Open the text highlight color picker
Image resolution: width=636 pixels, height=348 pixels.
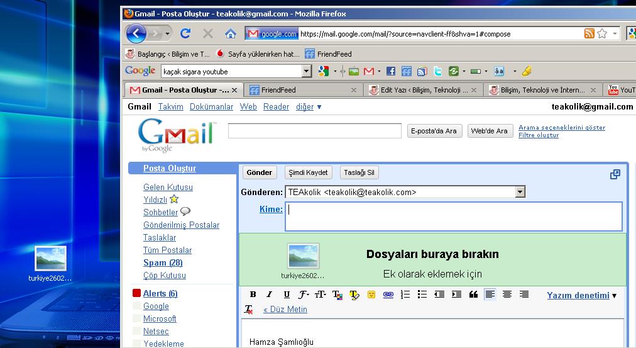coord(354,295)
